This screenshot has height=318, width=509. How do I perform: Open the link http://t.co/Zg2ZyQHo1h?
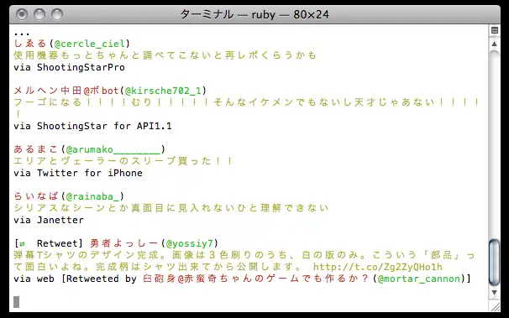point(377,267)
